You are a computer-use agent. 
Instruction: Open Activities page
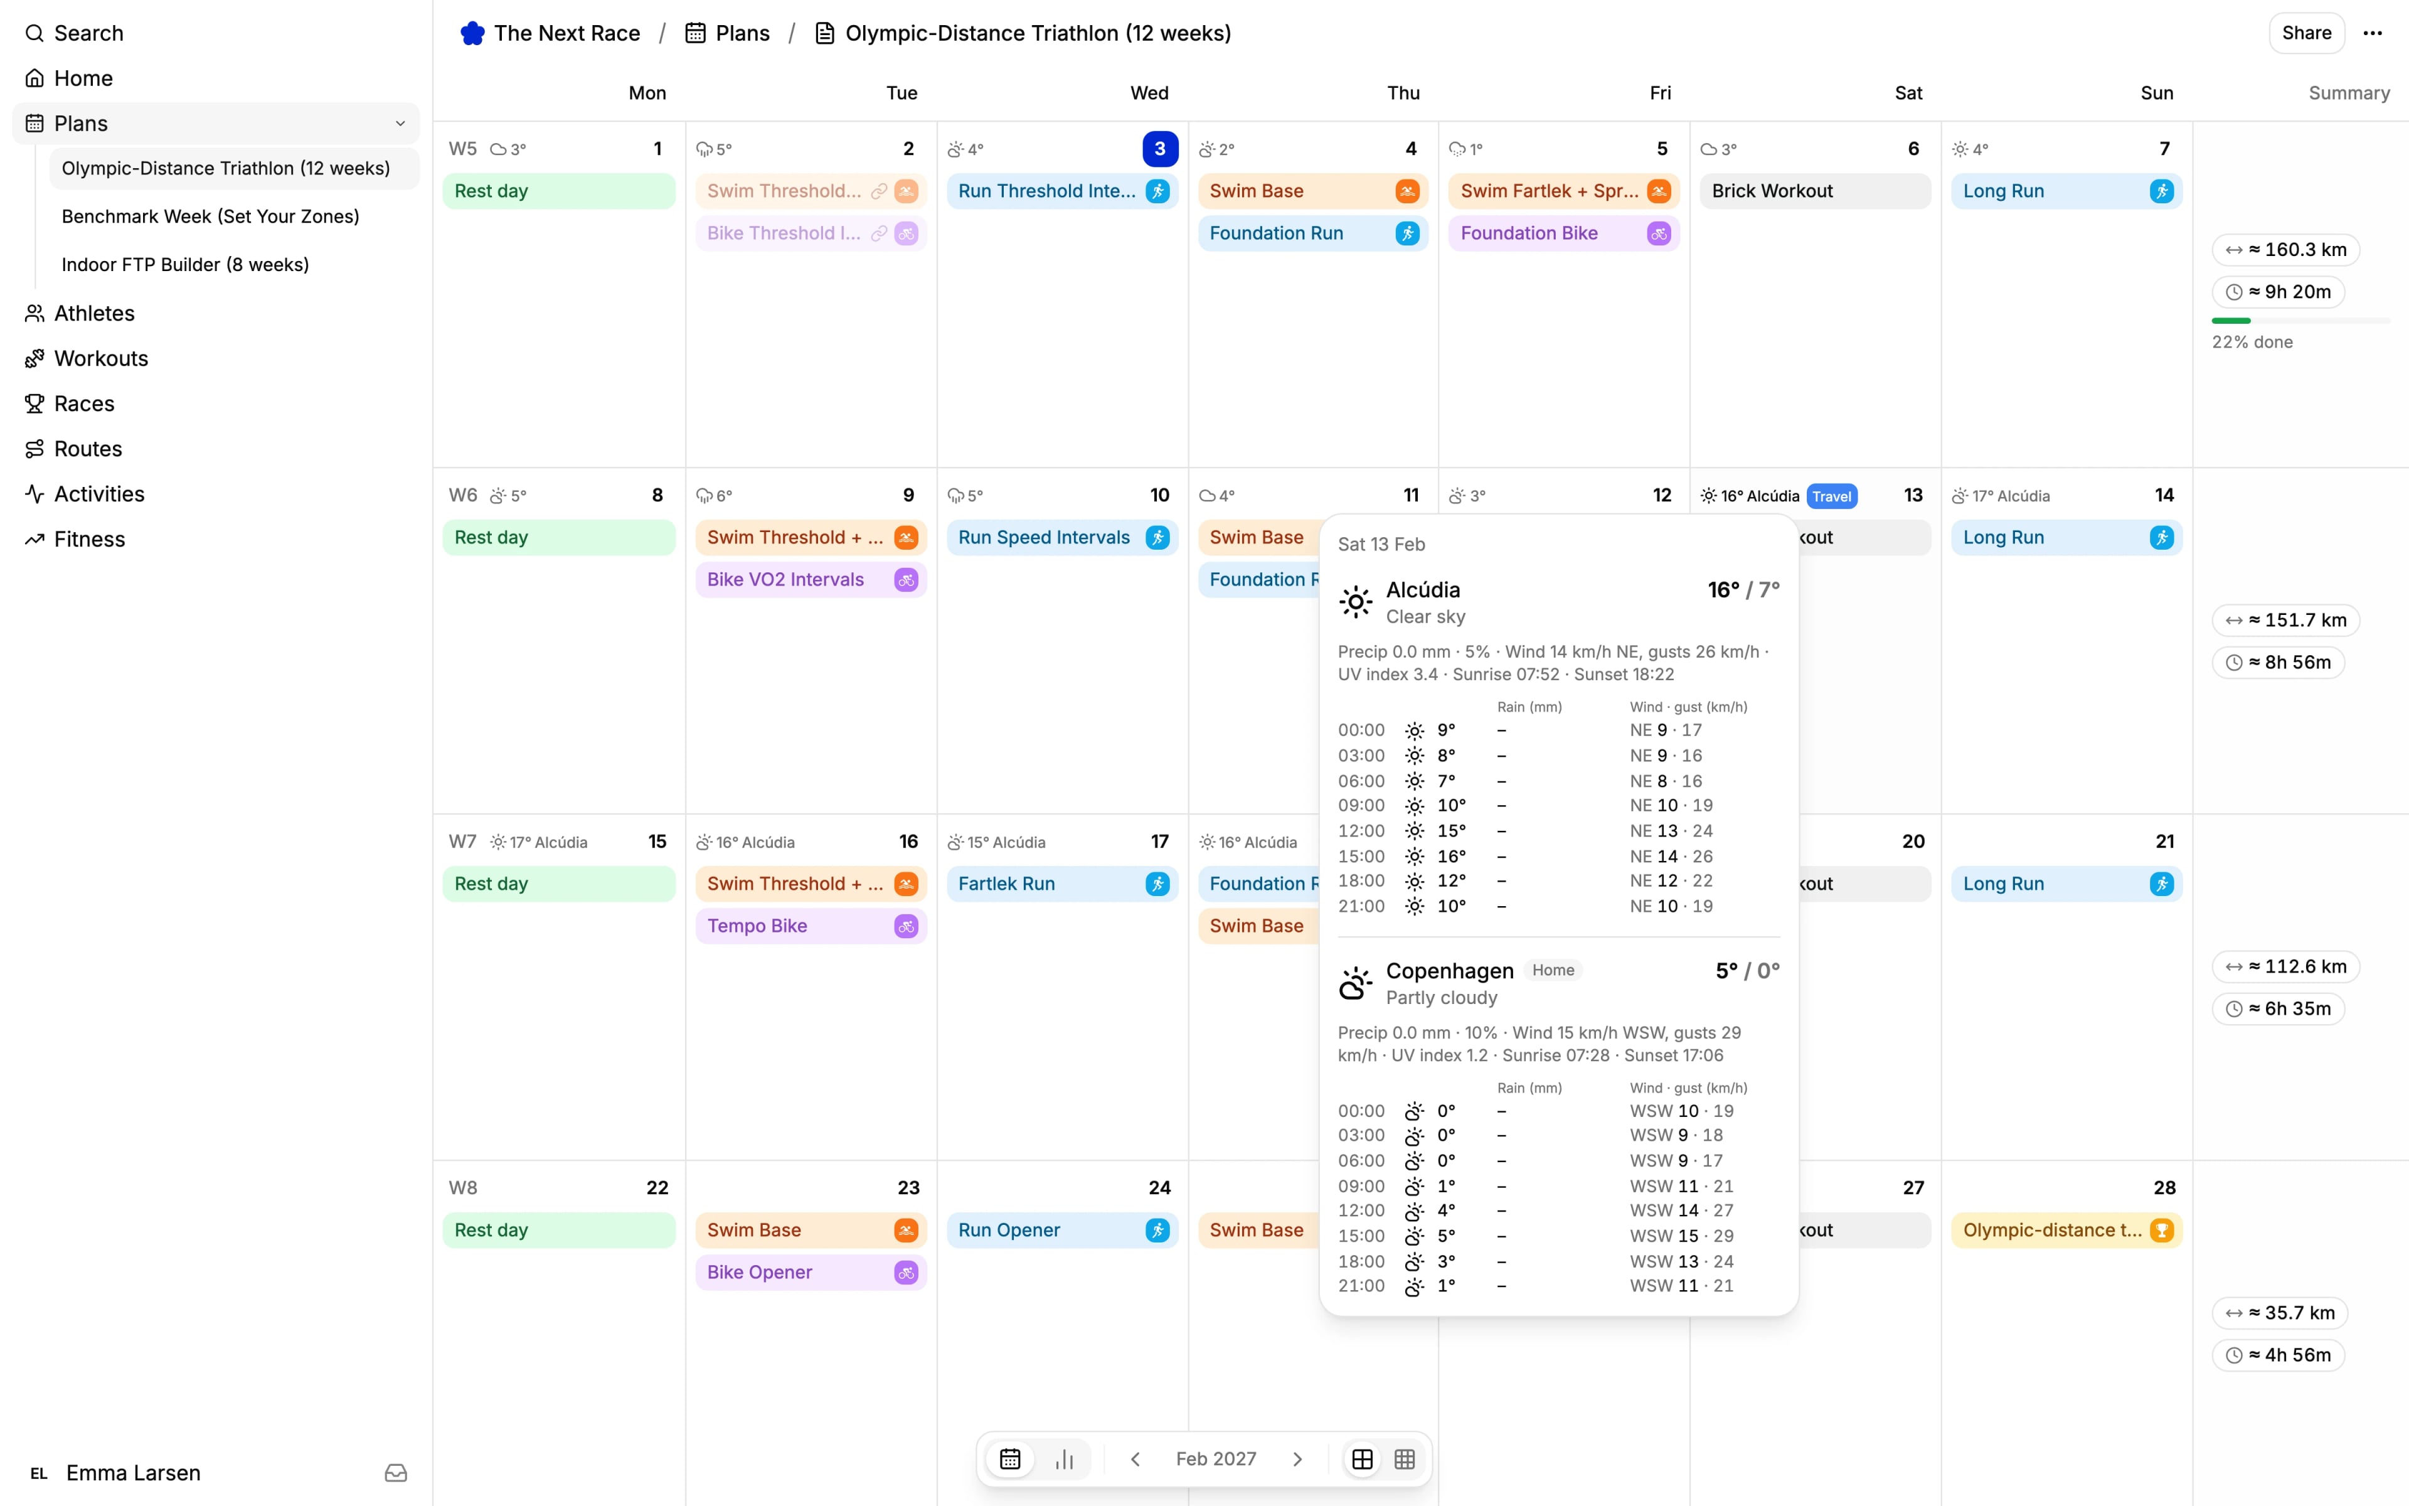coord(216,494)
